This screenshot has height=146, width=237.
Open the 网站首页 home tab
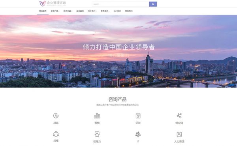43,11
